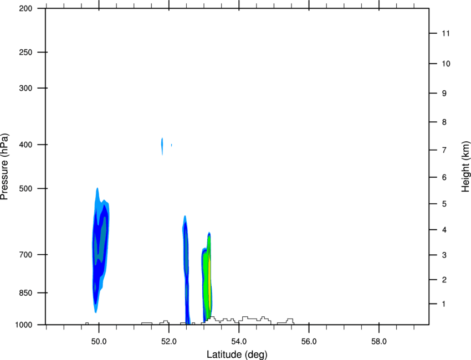Click the Pressure (hPa) axis title
Screen dimensions: 471x360
pos(4,167)
